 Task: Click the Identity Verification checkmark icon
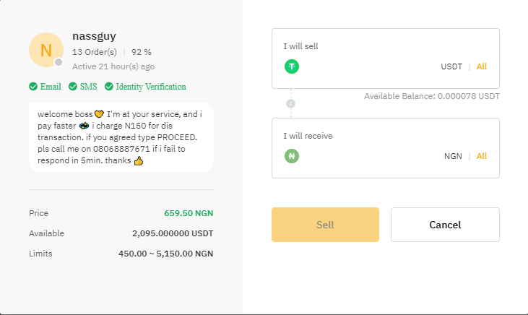click(x=109, y=87)
